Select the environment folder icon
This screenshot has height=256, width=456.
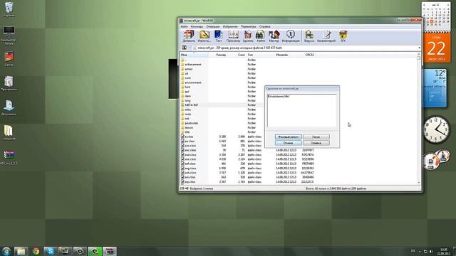pyautogui.click(x=182, y=82)
